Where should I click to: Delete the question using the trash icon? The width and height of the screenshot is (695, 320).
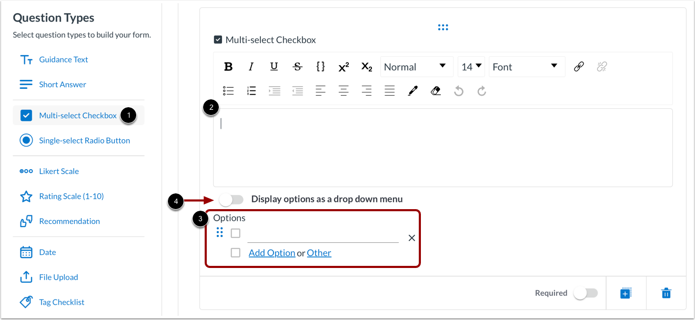666,293
